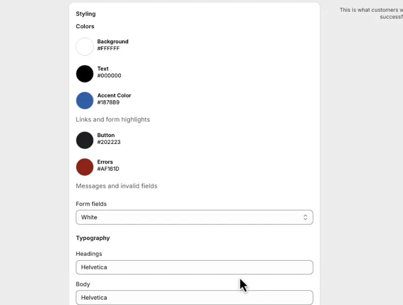Click the Links and form highlights caption

[113, 119]
